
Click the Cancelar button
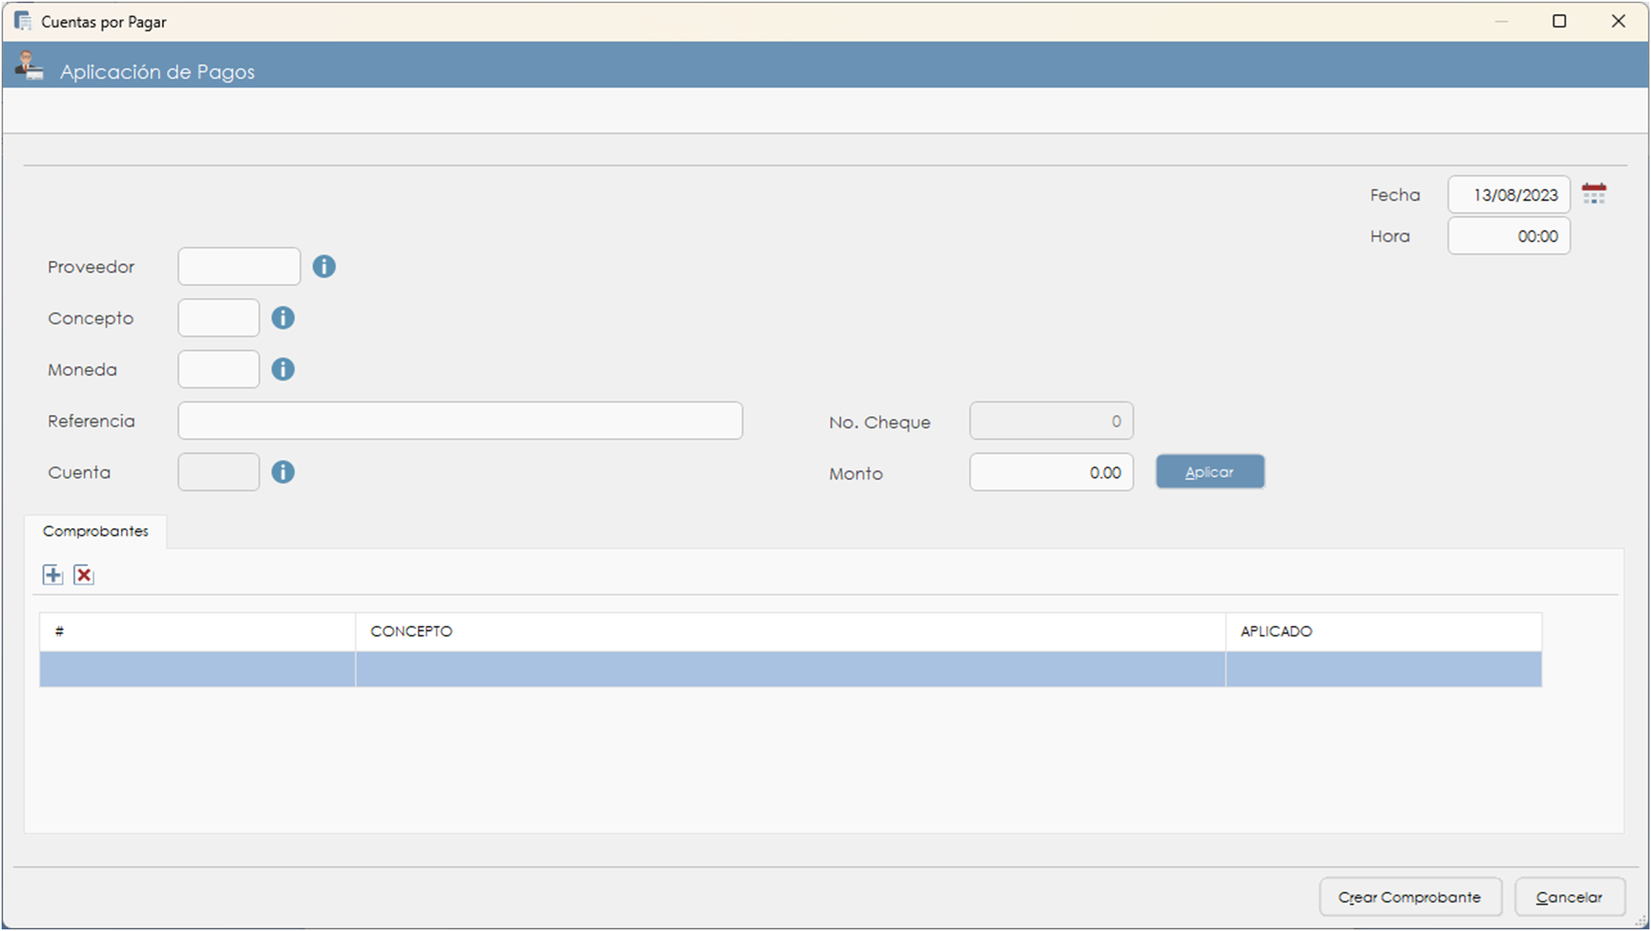[1569, 896]
